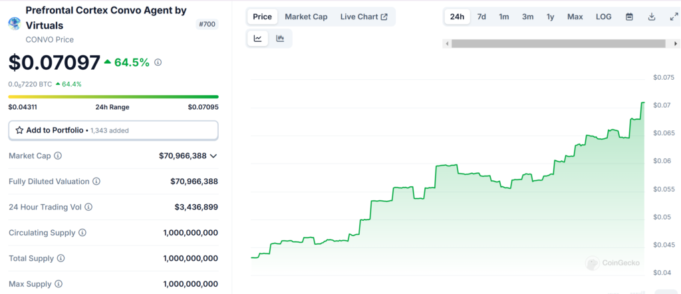Click info icon beside Fully Diluted Valuation
This screenshot has height=294, width=681.
[x=96, y=182]
